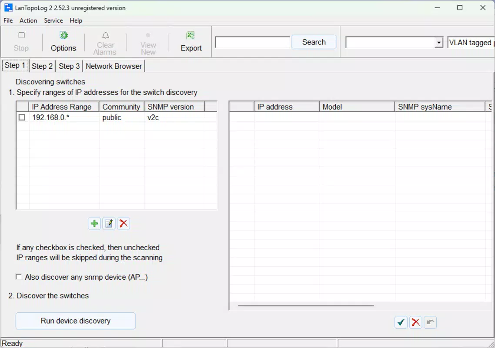Select the public community cell
Image resolution: width=495 pixels, height=348 pixels.
pyautogui.click(x=122, y=117)
